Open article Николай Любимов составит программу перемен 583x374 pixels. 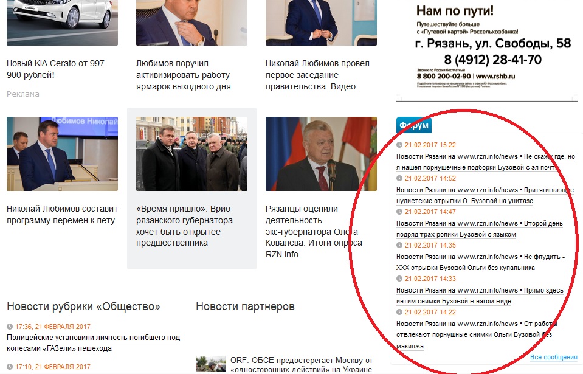[62, 215]
